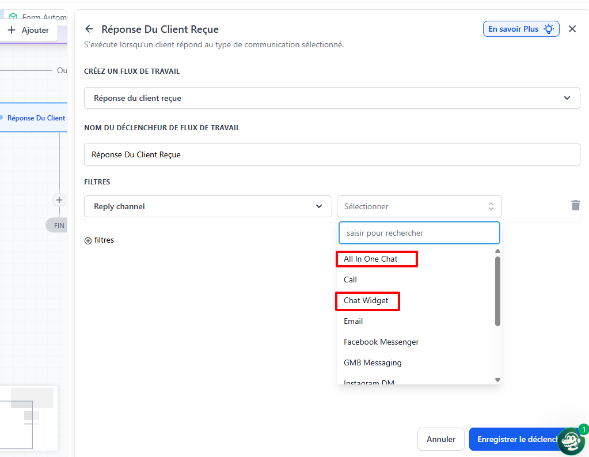Edit the trigger name field Réponse Du Client Reçue
Image resolution: width=589 pixels, height=457 pixels.
pos(332,154)
